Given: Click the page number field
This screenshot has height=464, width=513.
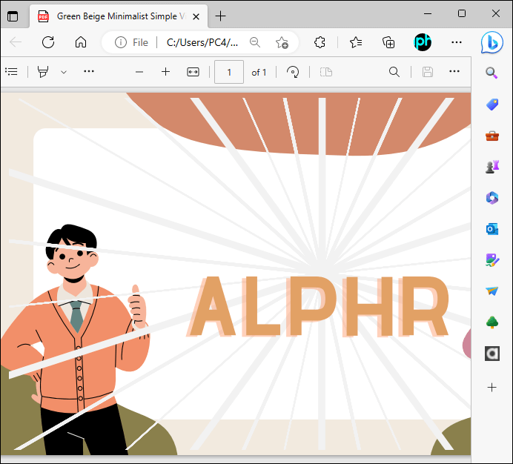Looking at the screenshot, I should (x=229, y=72).
